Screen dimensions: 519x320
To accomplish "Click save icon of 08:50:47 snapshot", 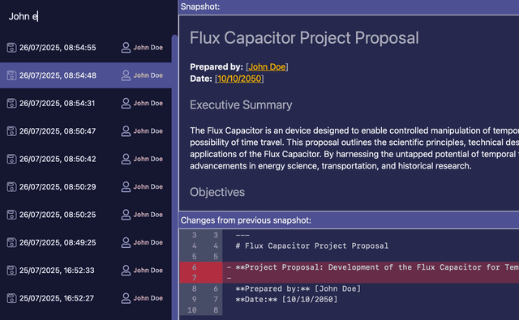I will point(11,131).
